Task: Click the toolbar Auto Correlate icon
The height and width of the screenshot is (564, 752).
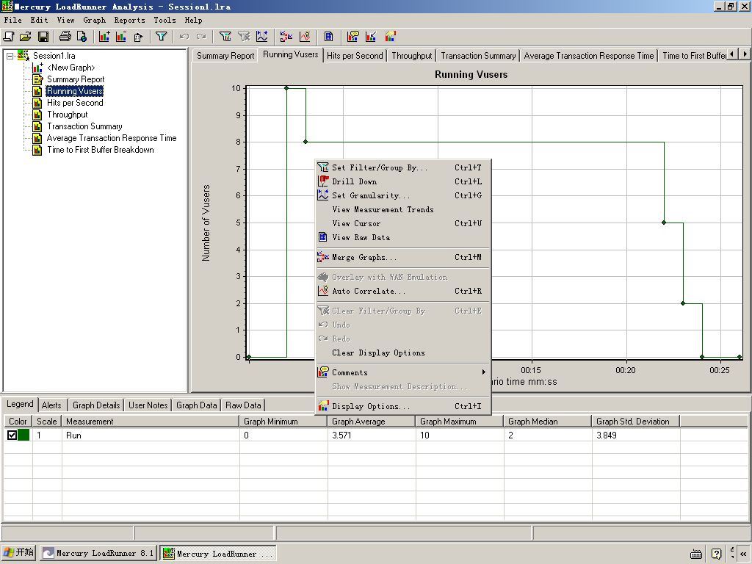Action: point(305,37)
